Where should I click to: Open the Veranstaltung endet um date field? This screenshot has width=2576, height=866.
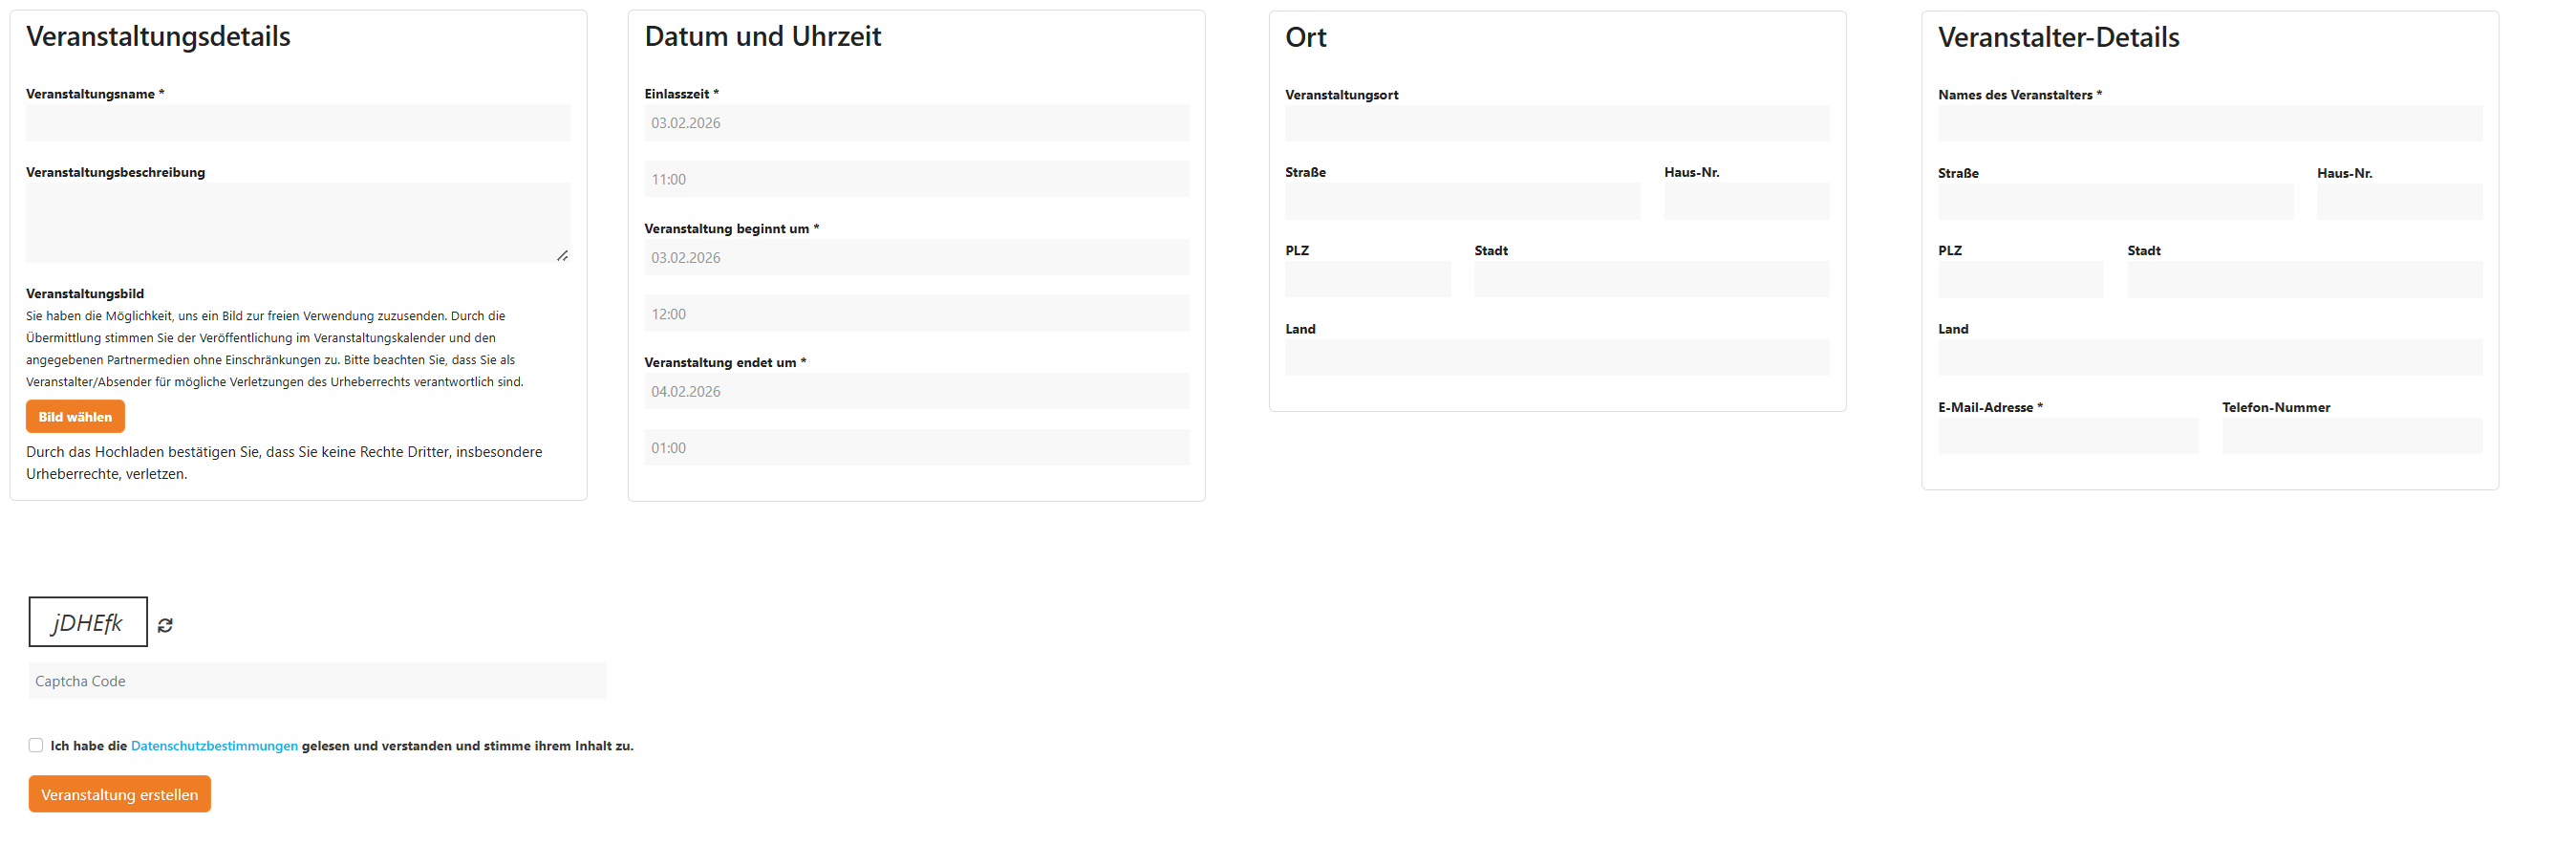pyautogui.click(x=916, y=391)
